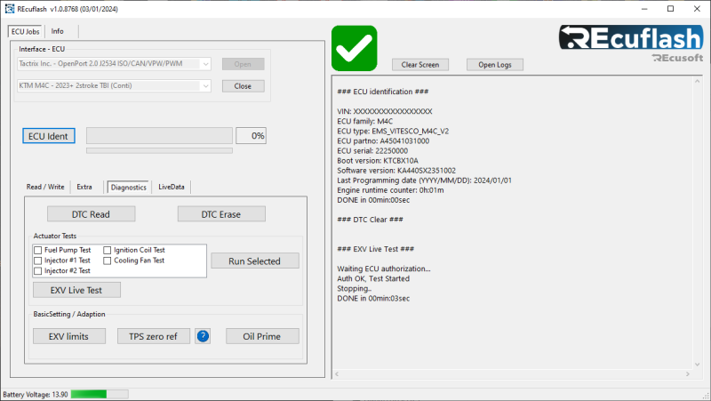
Task: Click the REcuflash logo image
Action: [x=631, y=43]
